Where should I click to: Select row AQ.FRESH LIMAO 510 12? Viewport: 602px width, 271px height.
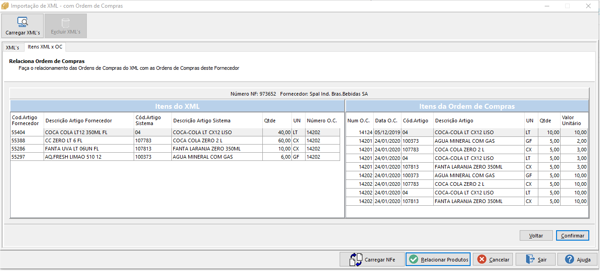tap(175, 157)
